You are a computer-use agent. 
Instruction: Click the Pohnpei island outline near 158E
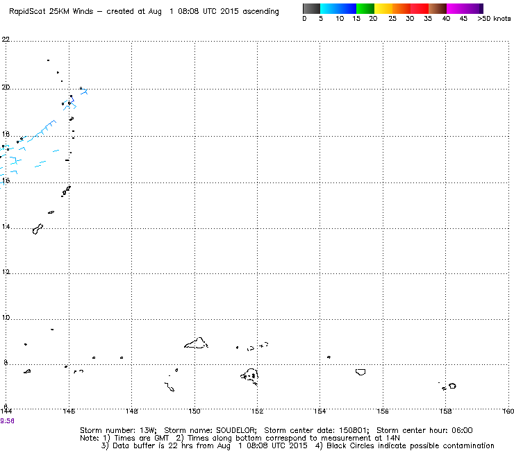[452, 386]
